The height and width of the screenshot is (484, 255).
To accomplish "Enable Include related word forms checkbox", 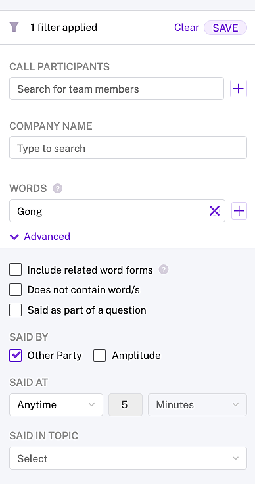I will [15, 270].
